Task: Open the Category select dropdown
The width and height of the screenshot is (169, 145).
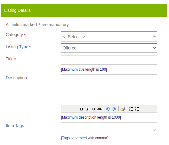Action: (x=109, y=36)
